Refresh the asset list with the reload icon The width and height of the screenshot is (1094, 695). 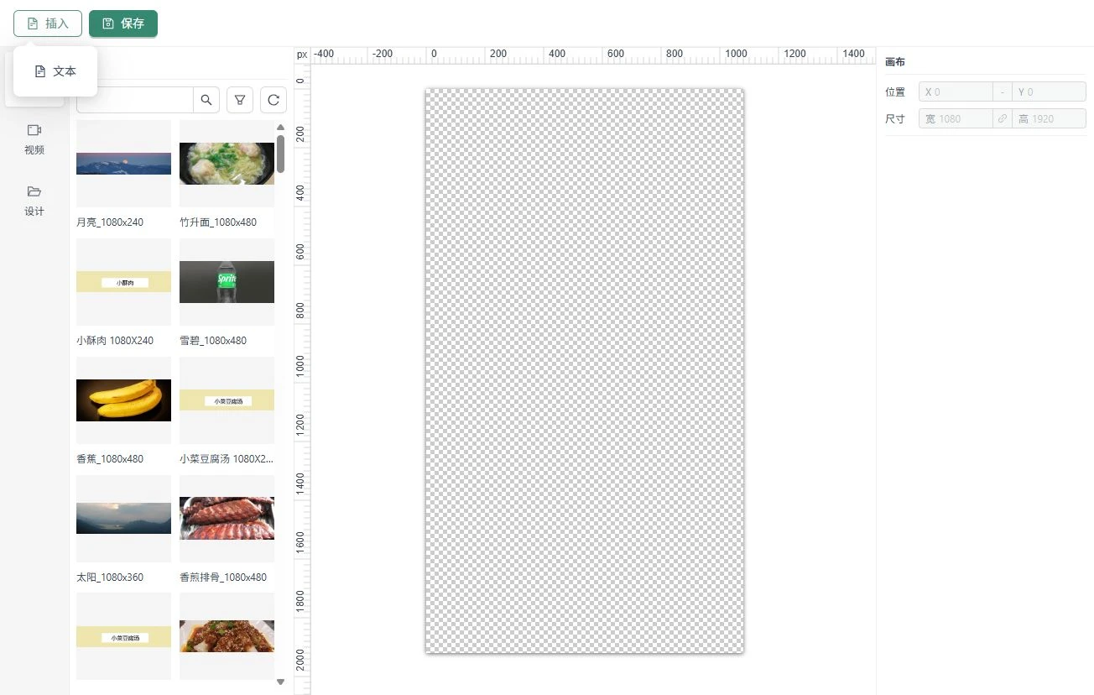(x=273, y=100)
